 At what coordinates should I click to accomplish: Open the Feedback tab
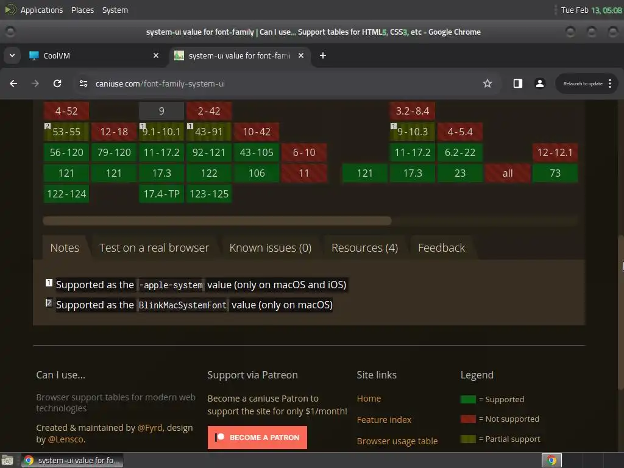(441, 248)
